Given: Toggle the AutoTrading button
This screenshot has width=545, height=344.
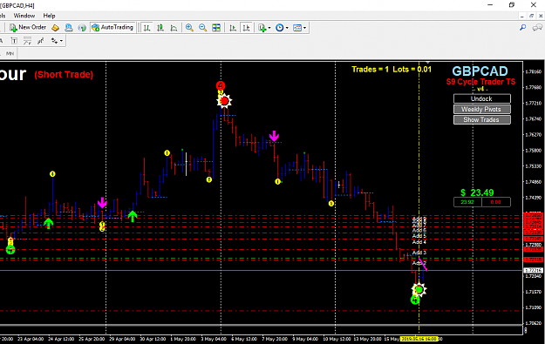Looking at the screenshot, I should point(112,27).
